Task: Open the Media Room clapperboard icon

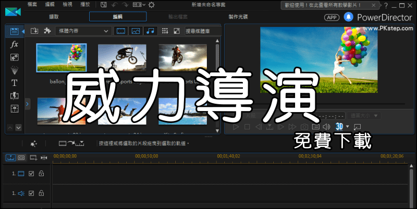Action: [15, 31]
